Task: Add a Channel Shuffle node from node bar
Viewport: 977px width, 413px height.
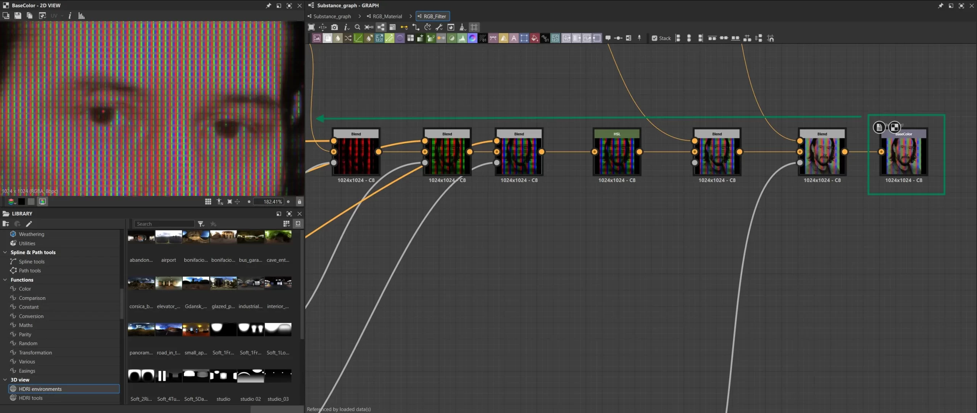Action: (x=348, y=38)
